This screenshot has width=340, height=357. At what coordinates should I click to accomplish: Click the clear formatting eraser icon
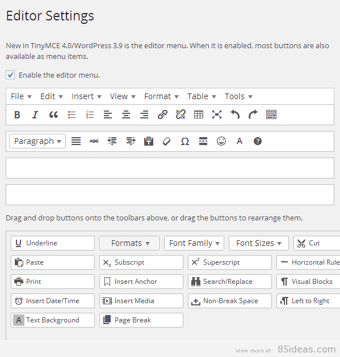(x=167, y=142)
